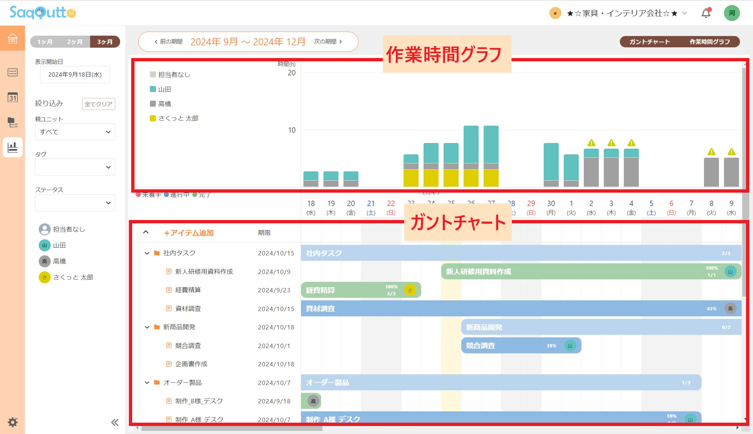Screen dimensions: 753x434
Task: Click +アイテム追加 link
Action: 189,233
